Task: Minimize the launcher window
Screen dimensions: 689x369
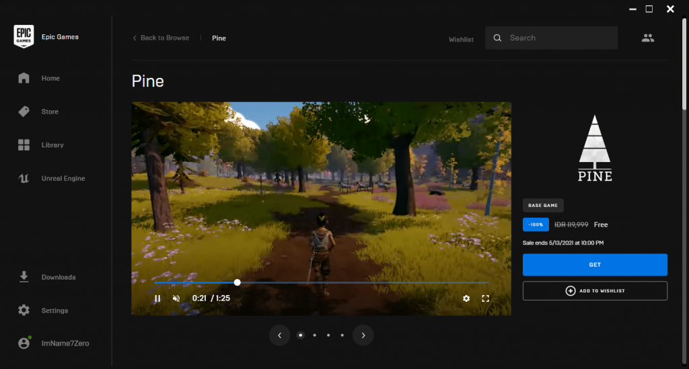Action: pyautogui.click(x=632, y=9)
